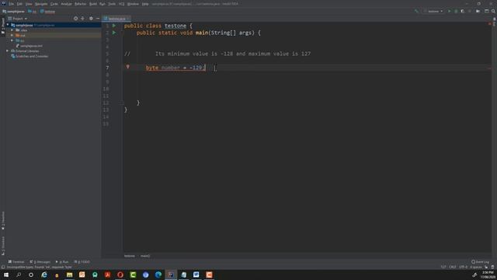The width and height of the screenshot is (497, 280).
Task: Click the locate/scroll-from-source icon
Action: [x=75, y=19]
